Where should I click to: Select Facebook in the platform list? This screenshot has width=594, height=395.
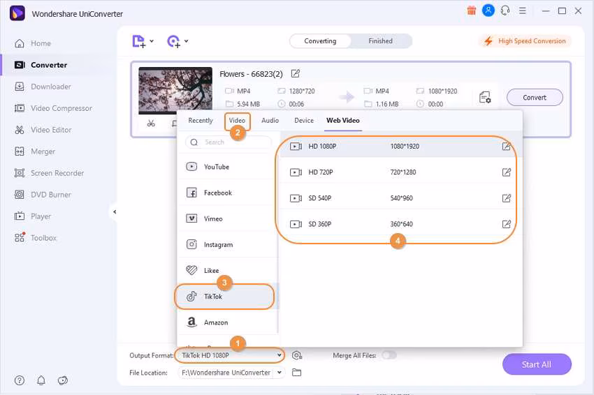point(227,193)
